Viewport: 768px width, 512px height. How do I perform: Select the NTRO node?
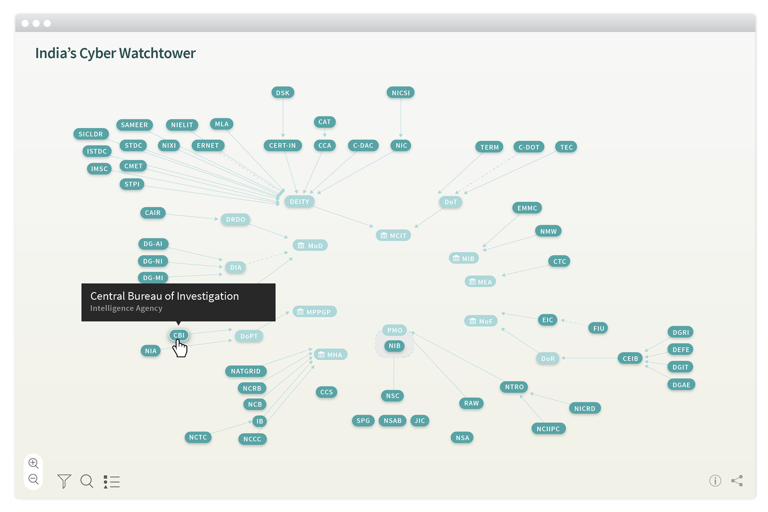pos(514,387)
